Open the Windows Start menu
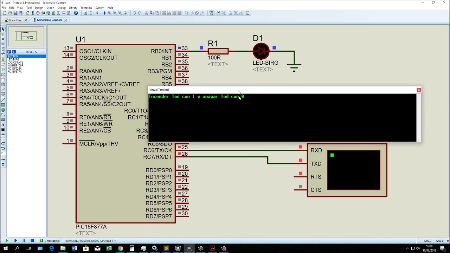Screen dimensions: 450x253 point(6,248)
